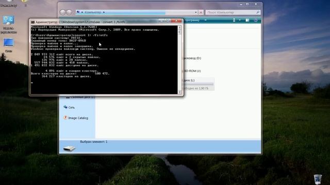The image size is (330, 185).
Task: Click the drive icon in details pane
Action: 69,149
